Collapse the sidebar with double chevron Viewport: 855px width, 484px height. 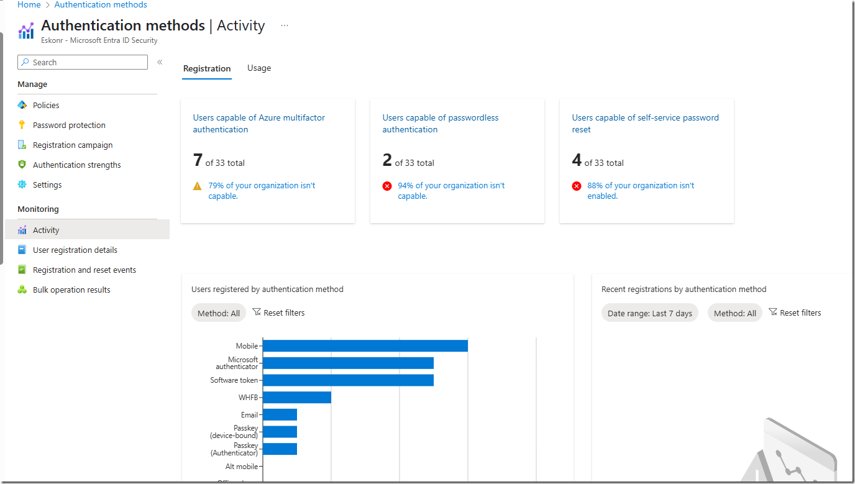(160, 62)
